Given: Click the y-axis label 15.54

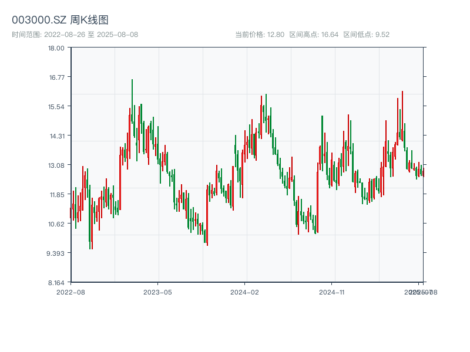Looking at the screenshot, I should (56, 107).
